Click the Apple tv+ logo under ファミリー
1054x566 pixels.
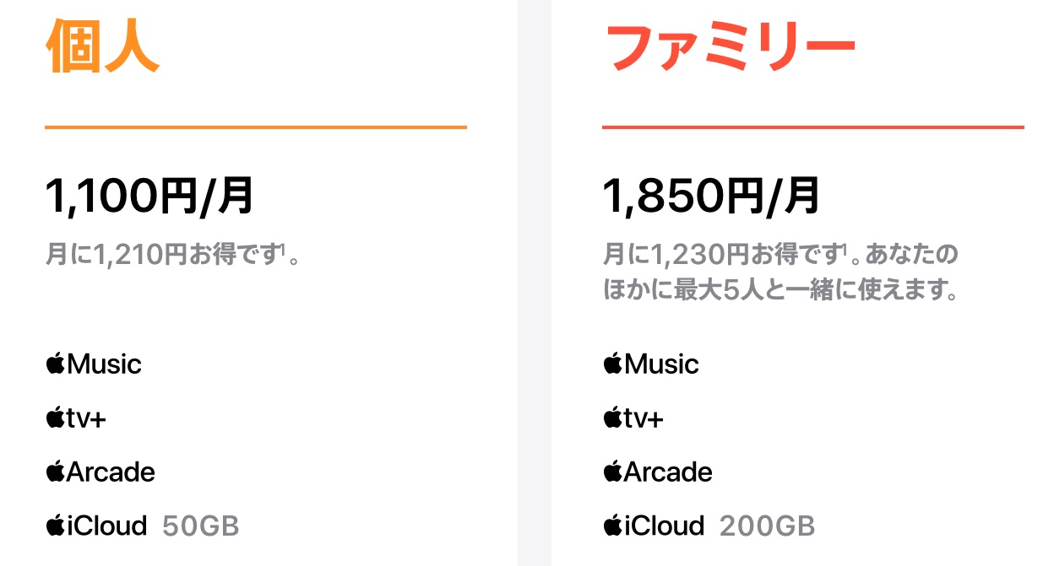(x=633, y=418)
